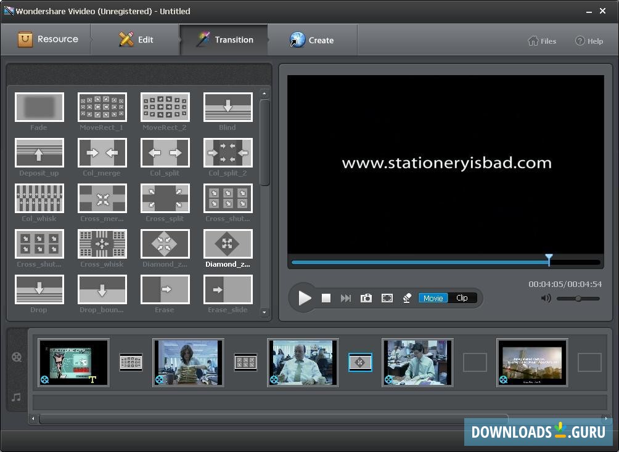
Task: Mute audio with the speaker icon
Action: [x=546, y=299]
